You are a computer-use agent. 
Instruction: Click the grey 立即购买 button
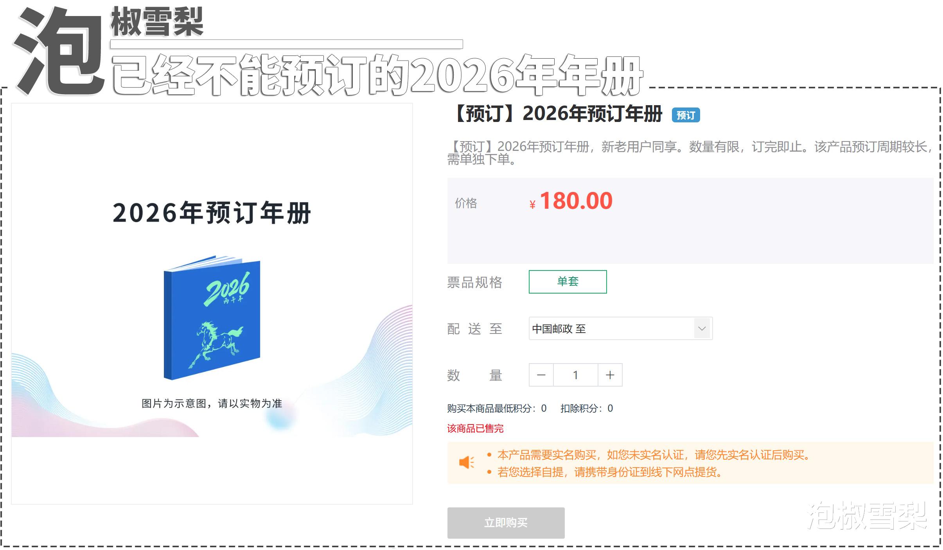click(506, 523)
